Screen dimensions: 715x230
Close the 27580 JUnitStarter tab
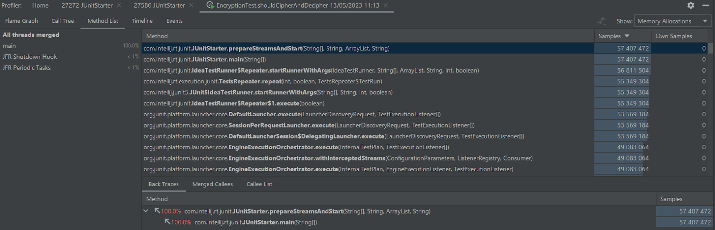[191, 5]
